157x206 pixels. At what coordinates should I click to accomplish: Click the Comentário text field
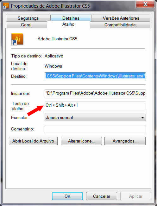[x=95, y=129]
